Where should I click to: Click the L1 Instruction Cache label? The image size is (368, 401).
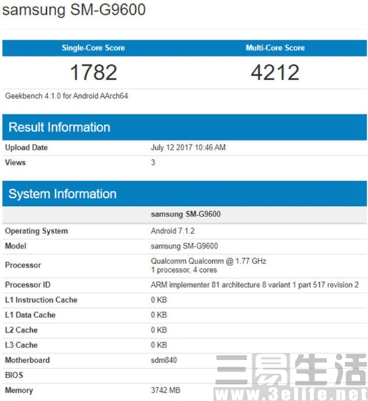click(41, 300)
